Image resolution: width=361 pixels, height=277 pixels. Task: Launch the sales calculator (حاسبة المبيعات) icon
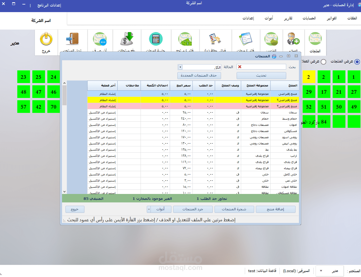coord(156,39)
